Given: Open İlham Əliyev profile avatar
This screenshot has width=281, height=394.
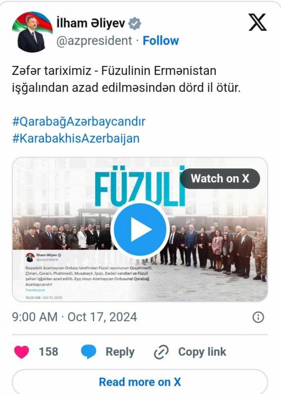Looking at the screenshot, I should [32, 32].
